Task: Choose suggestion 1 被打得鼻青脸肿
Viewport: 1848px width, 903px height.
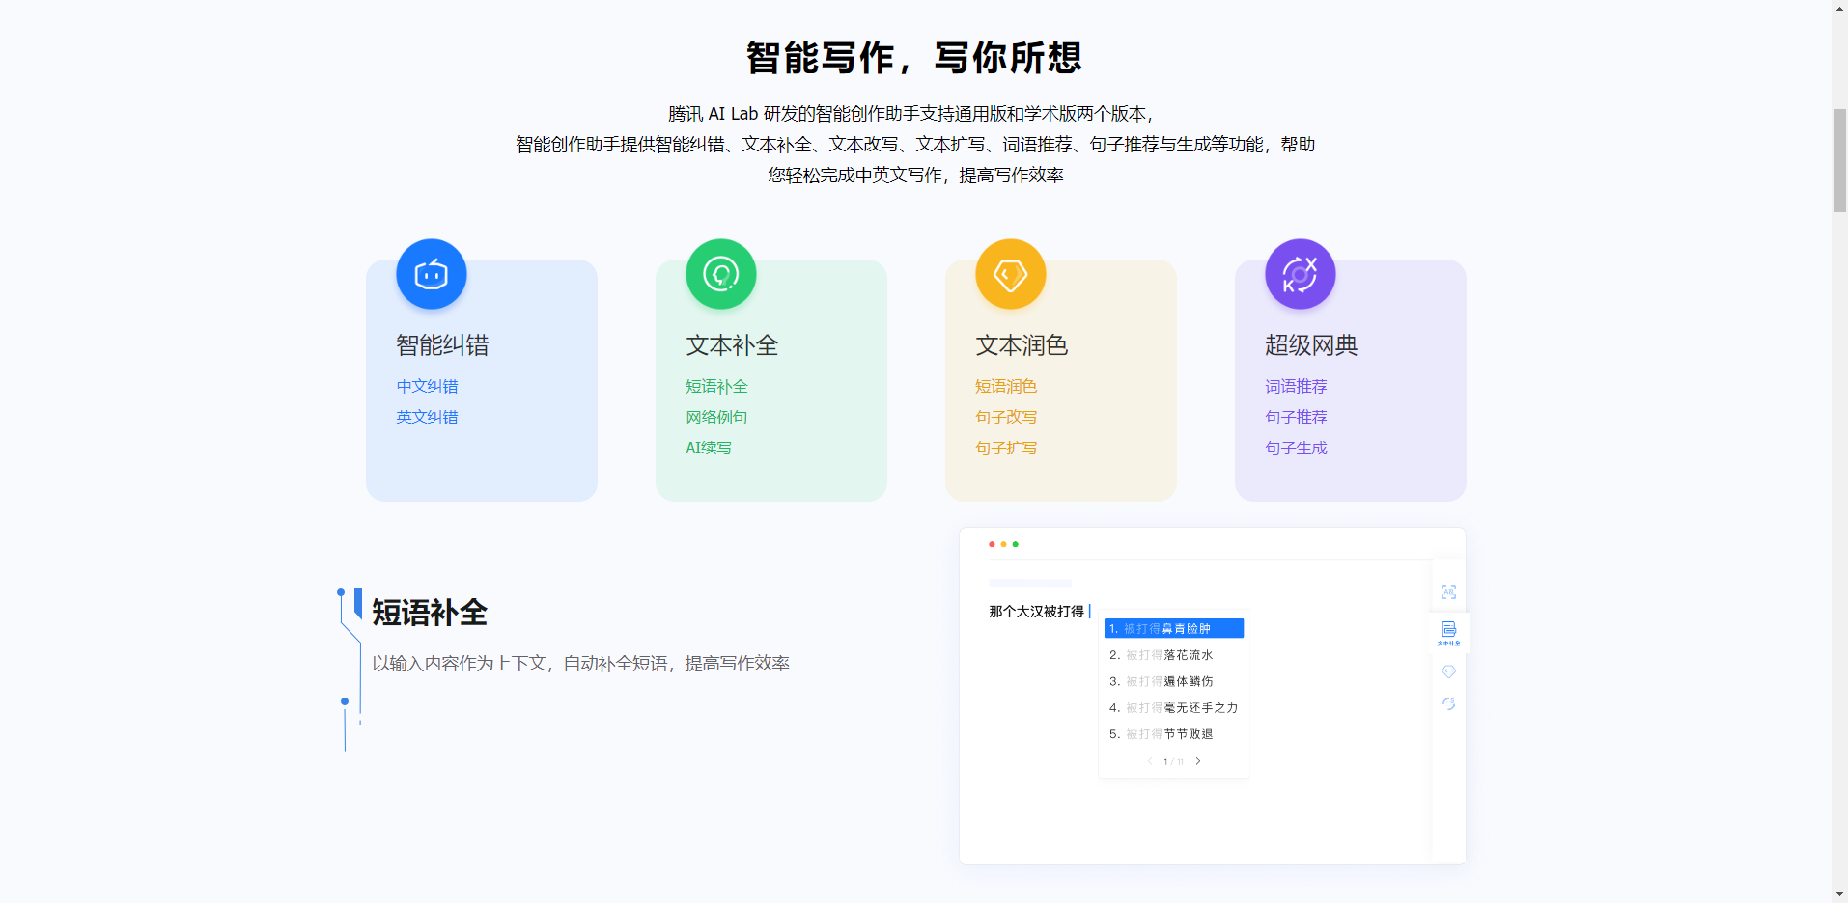Action: tap(1174, 628)
